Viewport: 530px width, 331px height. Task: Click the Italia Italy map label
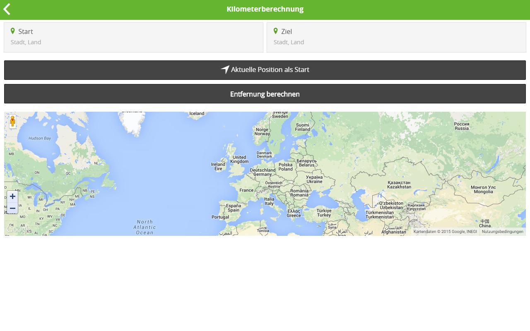point(269,201)
